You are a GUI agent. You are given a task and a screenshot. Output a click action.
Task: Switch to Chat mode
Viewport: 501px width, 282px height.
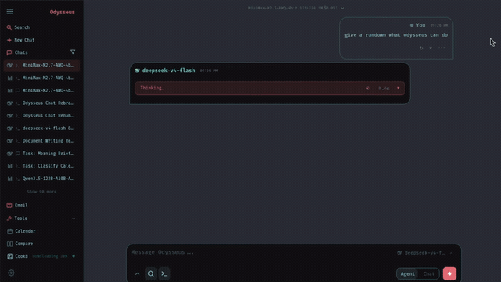[428, 273]
